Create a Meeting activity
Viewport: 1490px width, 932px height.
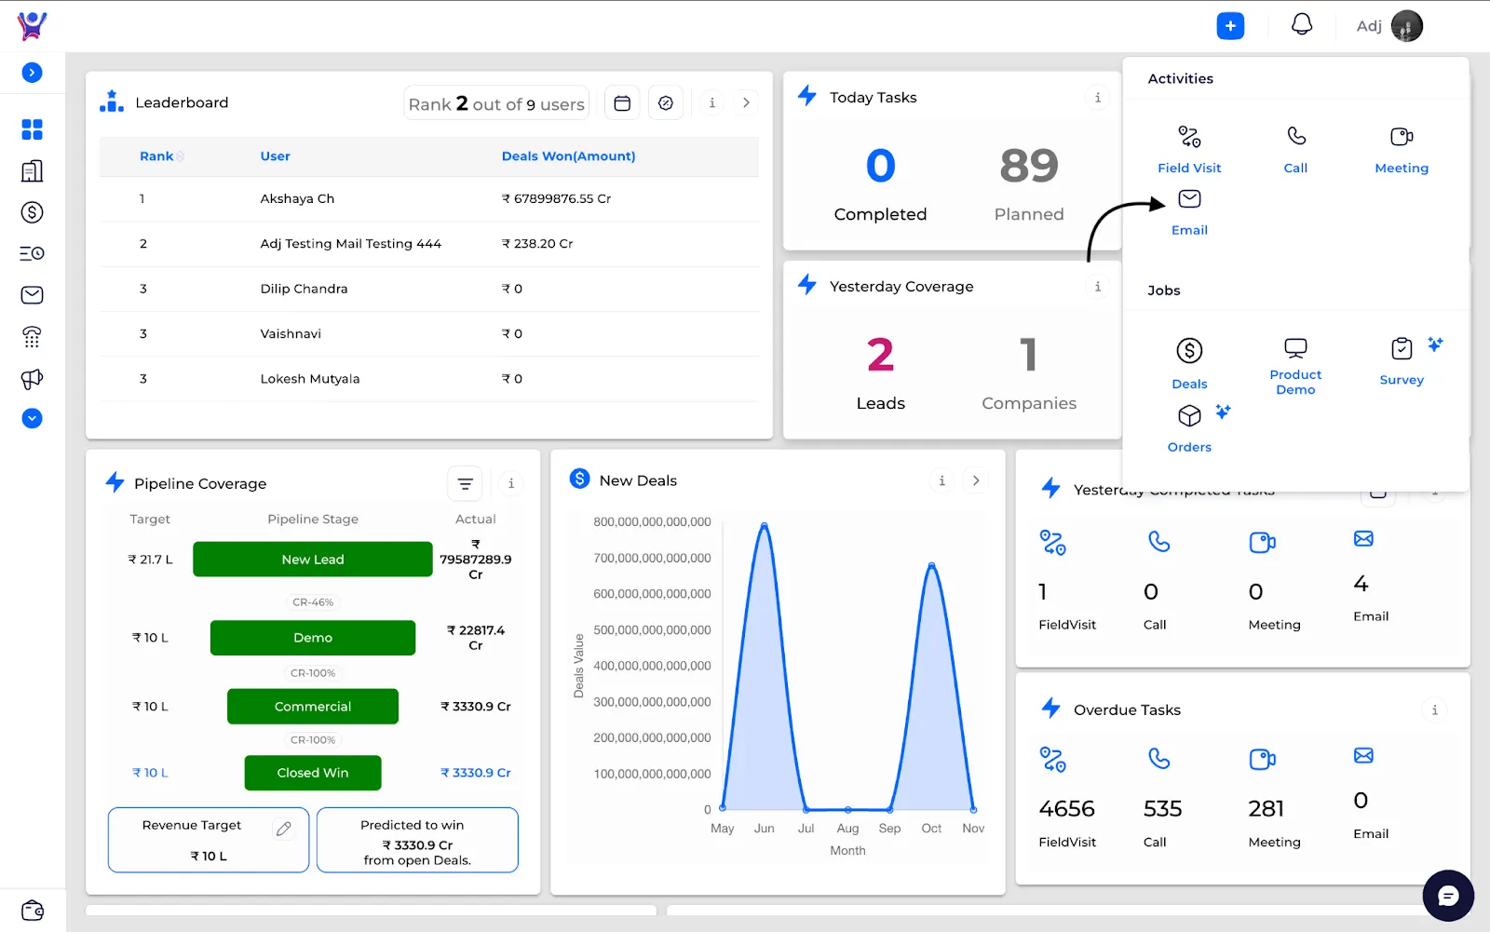pos(1402,150)
